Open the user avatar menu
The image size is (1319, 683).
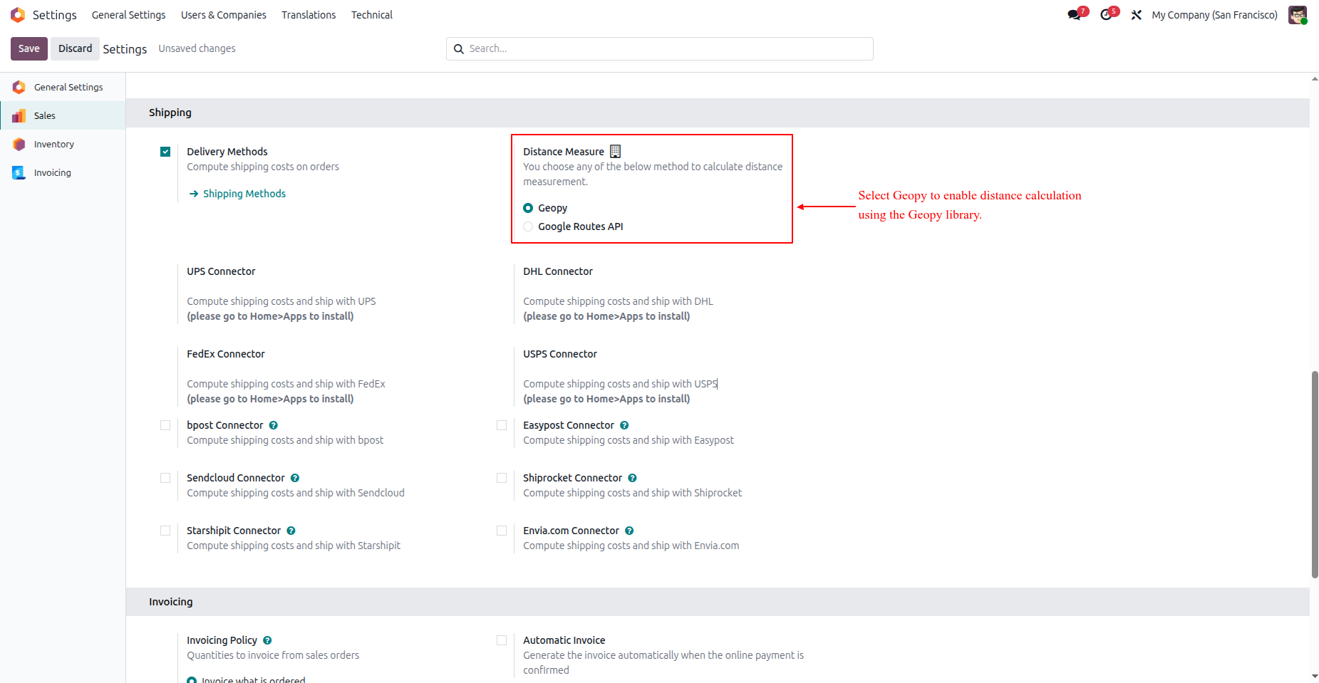(x=1298, y=15)
